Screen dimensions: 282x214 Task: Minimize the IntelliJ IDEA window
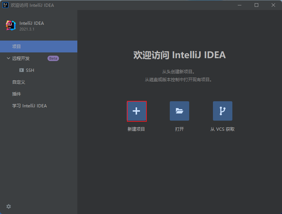click(x=240, y=5)
